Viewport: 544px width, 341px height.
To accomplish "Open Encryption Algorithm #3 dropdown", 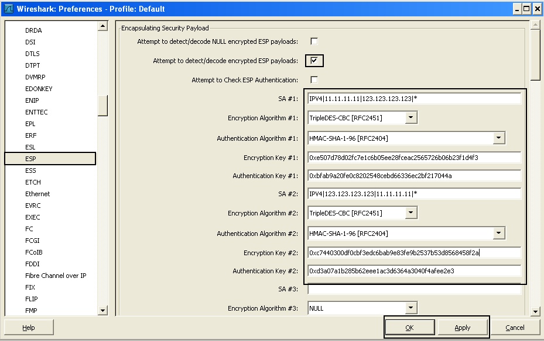I will [410, 308].
